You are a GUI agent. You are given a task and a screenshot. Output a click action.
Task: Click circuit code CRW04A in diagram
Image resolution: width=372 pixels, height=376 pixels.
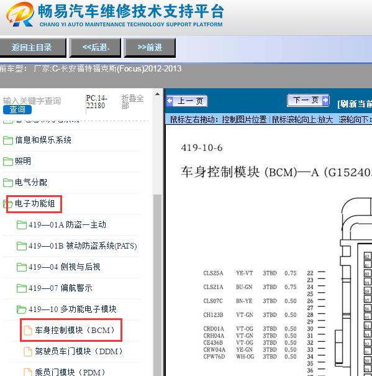pyautogui.click(x=214, y=350)
